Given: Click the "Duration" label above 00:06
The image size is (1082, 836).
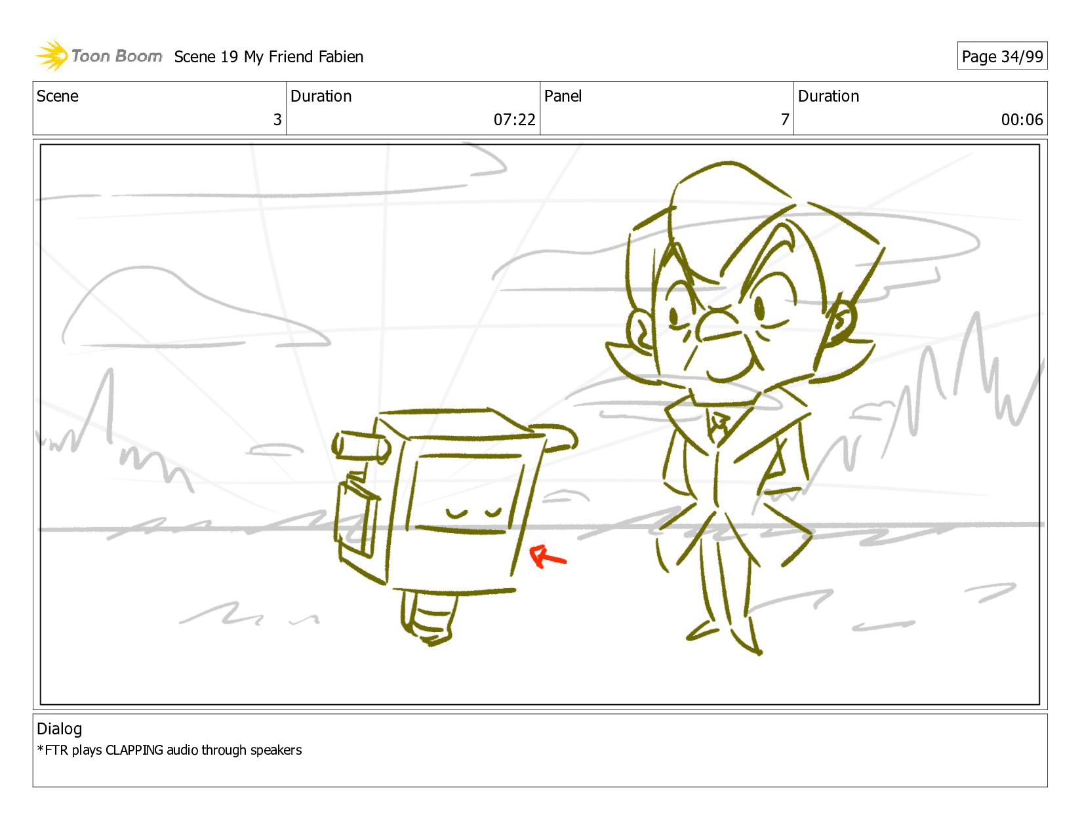Looking at the screenshot, I should point(829,96).
